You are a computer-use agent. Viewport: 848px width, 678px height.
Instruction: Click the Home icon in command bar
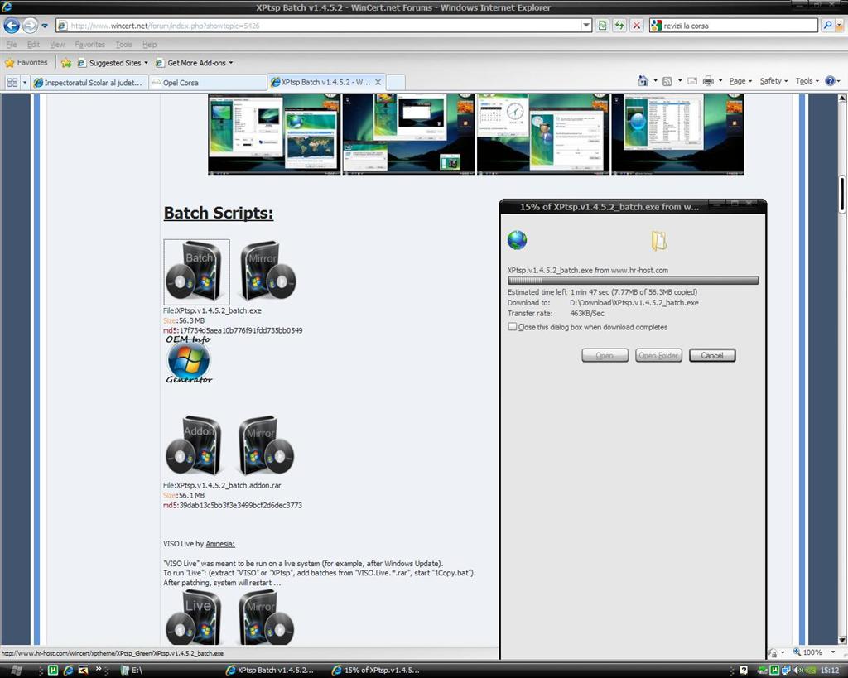[x=643, y=81]
